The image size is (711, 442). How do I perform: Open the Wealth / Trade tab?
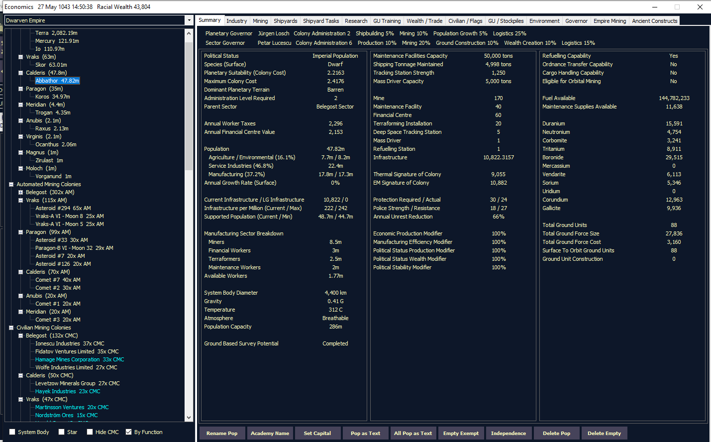[424, 21]
